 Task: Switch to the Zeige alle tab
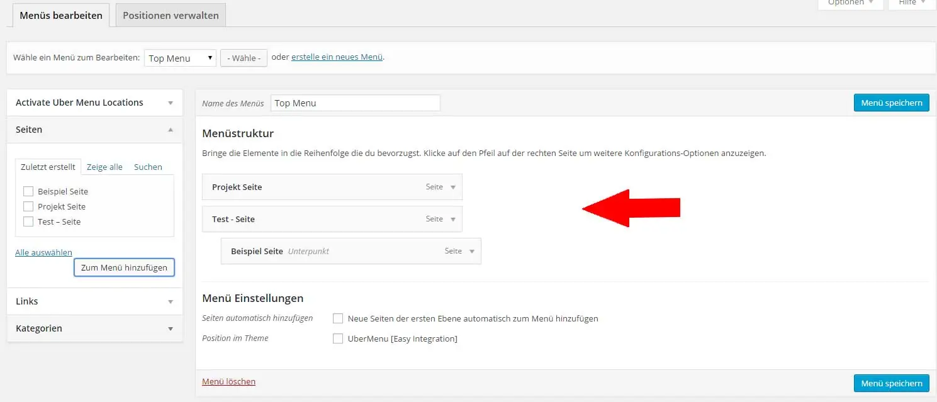(x=104, y=166)
